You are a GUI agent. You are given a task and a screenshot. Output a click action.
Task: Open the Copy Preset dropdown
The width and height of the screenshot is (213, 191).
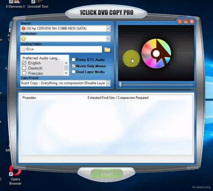coord(108,83)
